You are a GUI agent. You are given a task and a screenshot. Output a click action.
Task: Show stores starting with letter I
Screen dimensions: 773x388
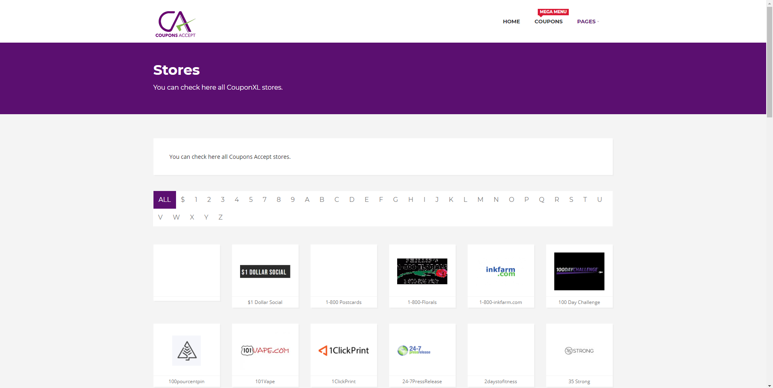(425, 200)
